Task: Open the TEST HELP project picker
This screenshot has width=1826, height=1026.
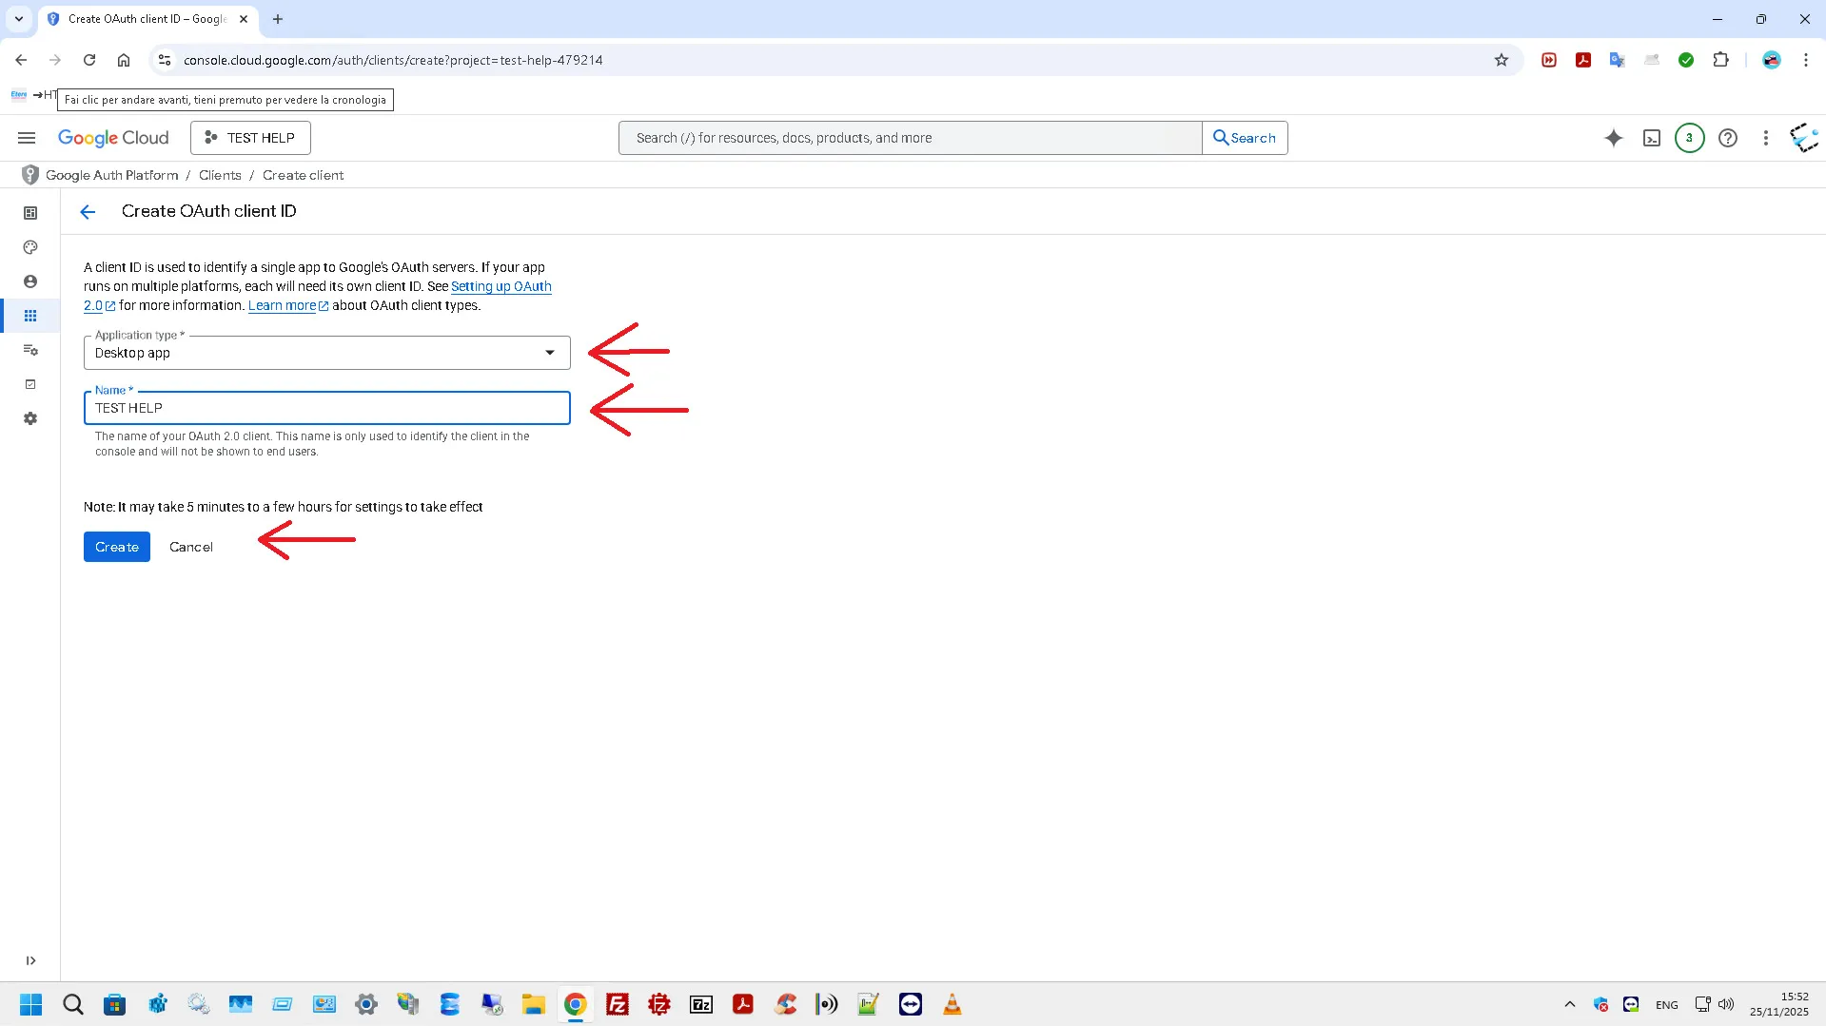Action: point(250,138)
